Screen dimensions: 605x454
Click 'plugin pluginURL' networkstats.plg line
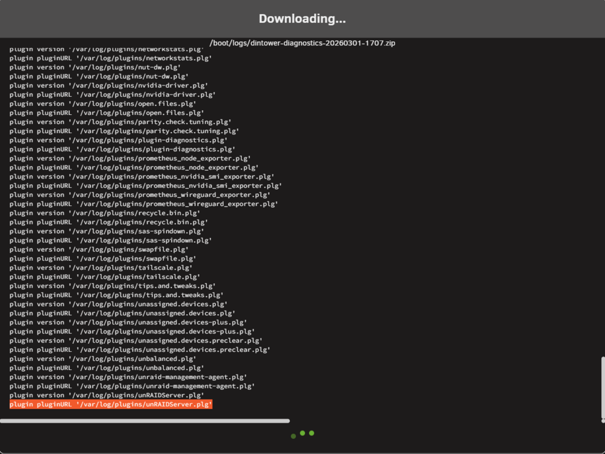111,58
